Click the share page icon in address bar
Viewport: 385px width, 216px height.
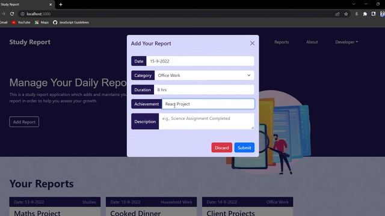[337, 14]
